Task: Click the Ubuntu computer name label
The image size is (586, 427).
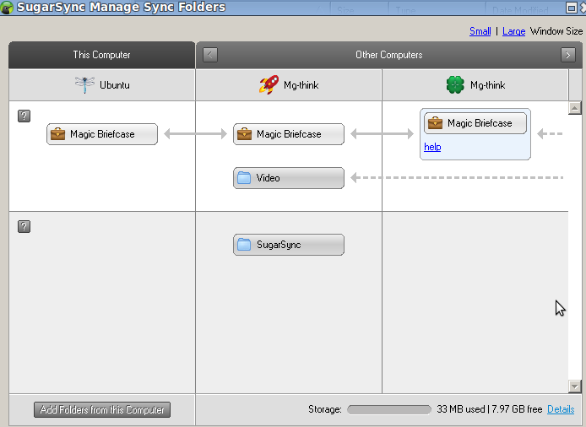Action: coord(115,85)
